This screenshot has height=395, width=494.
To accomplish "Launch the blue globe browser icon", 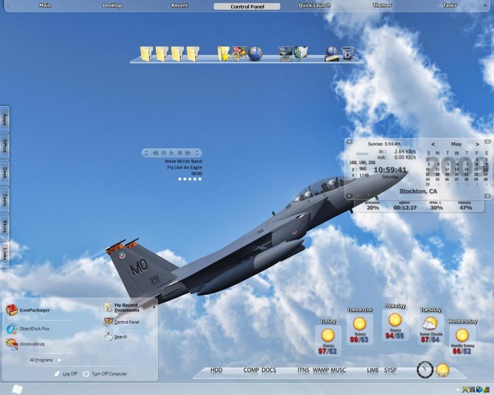I will click(255, 54).
